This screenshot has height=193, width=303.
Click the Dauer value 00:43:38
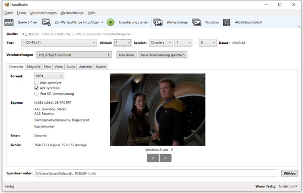coord(239,43)
